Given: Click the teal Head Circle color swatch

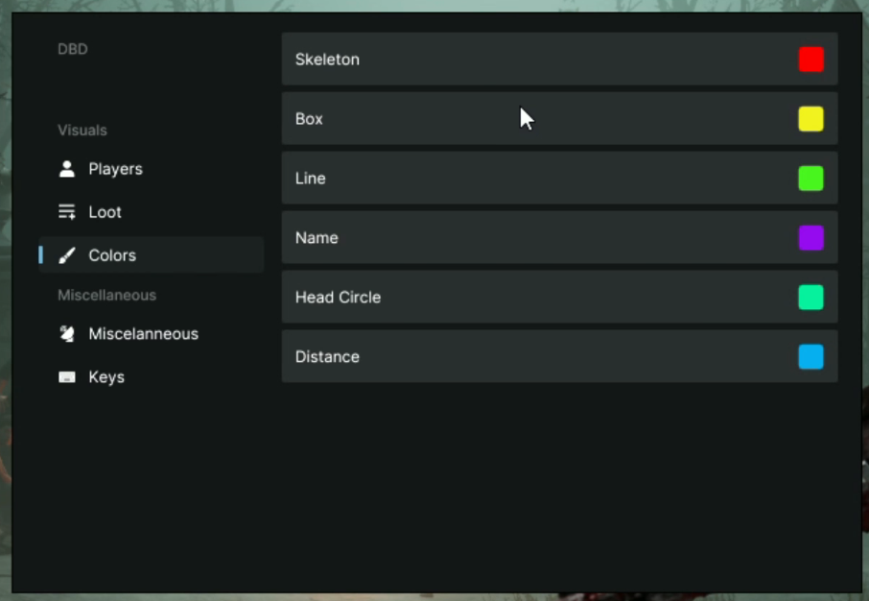Looking at the screenshot, I should [x=810, y=298].
